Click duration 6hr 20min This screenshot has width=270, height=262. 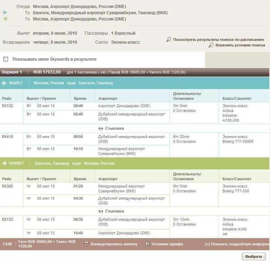coord(181,137)
